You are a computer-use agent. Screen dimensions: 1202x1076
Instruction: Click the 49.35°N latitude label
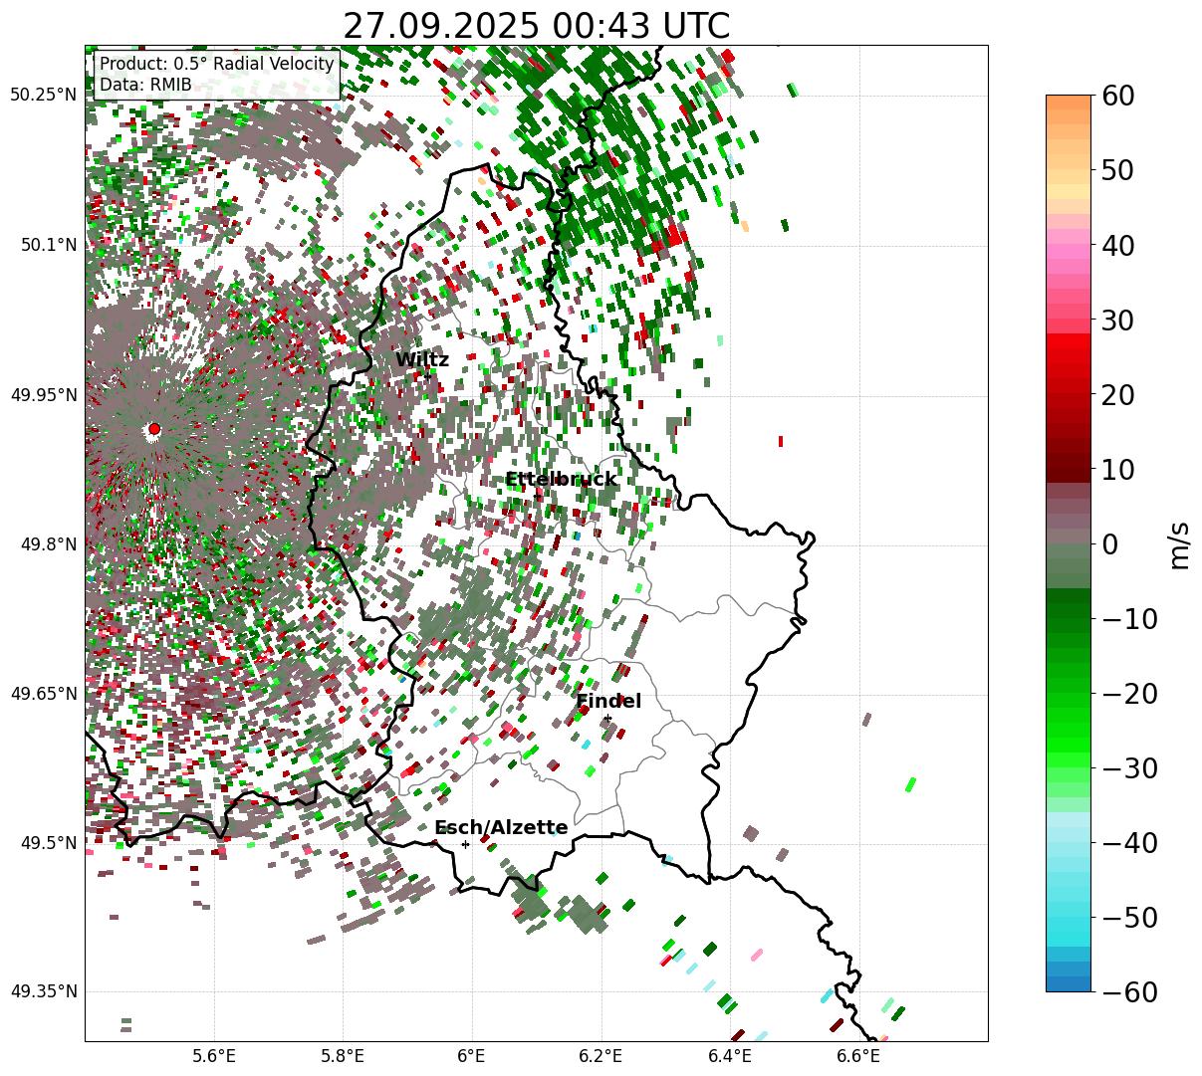[x=43, y=991]
